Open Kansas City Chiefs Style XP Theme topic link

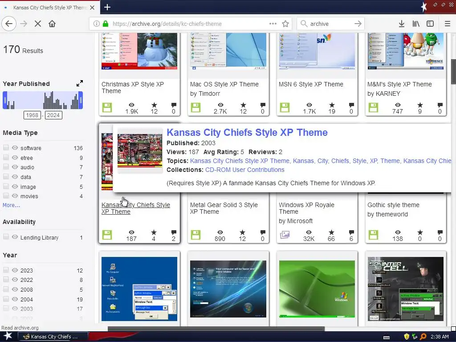[240, 161]
